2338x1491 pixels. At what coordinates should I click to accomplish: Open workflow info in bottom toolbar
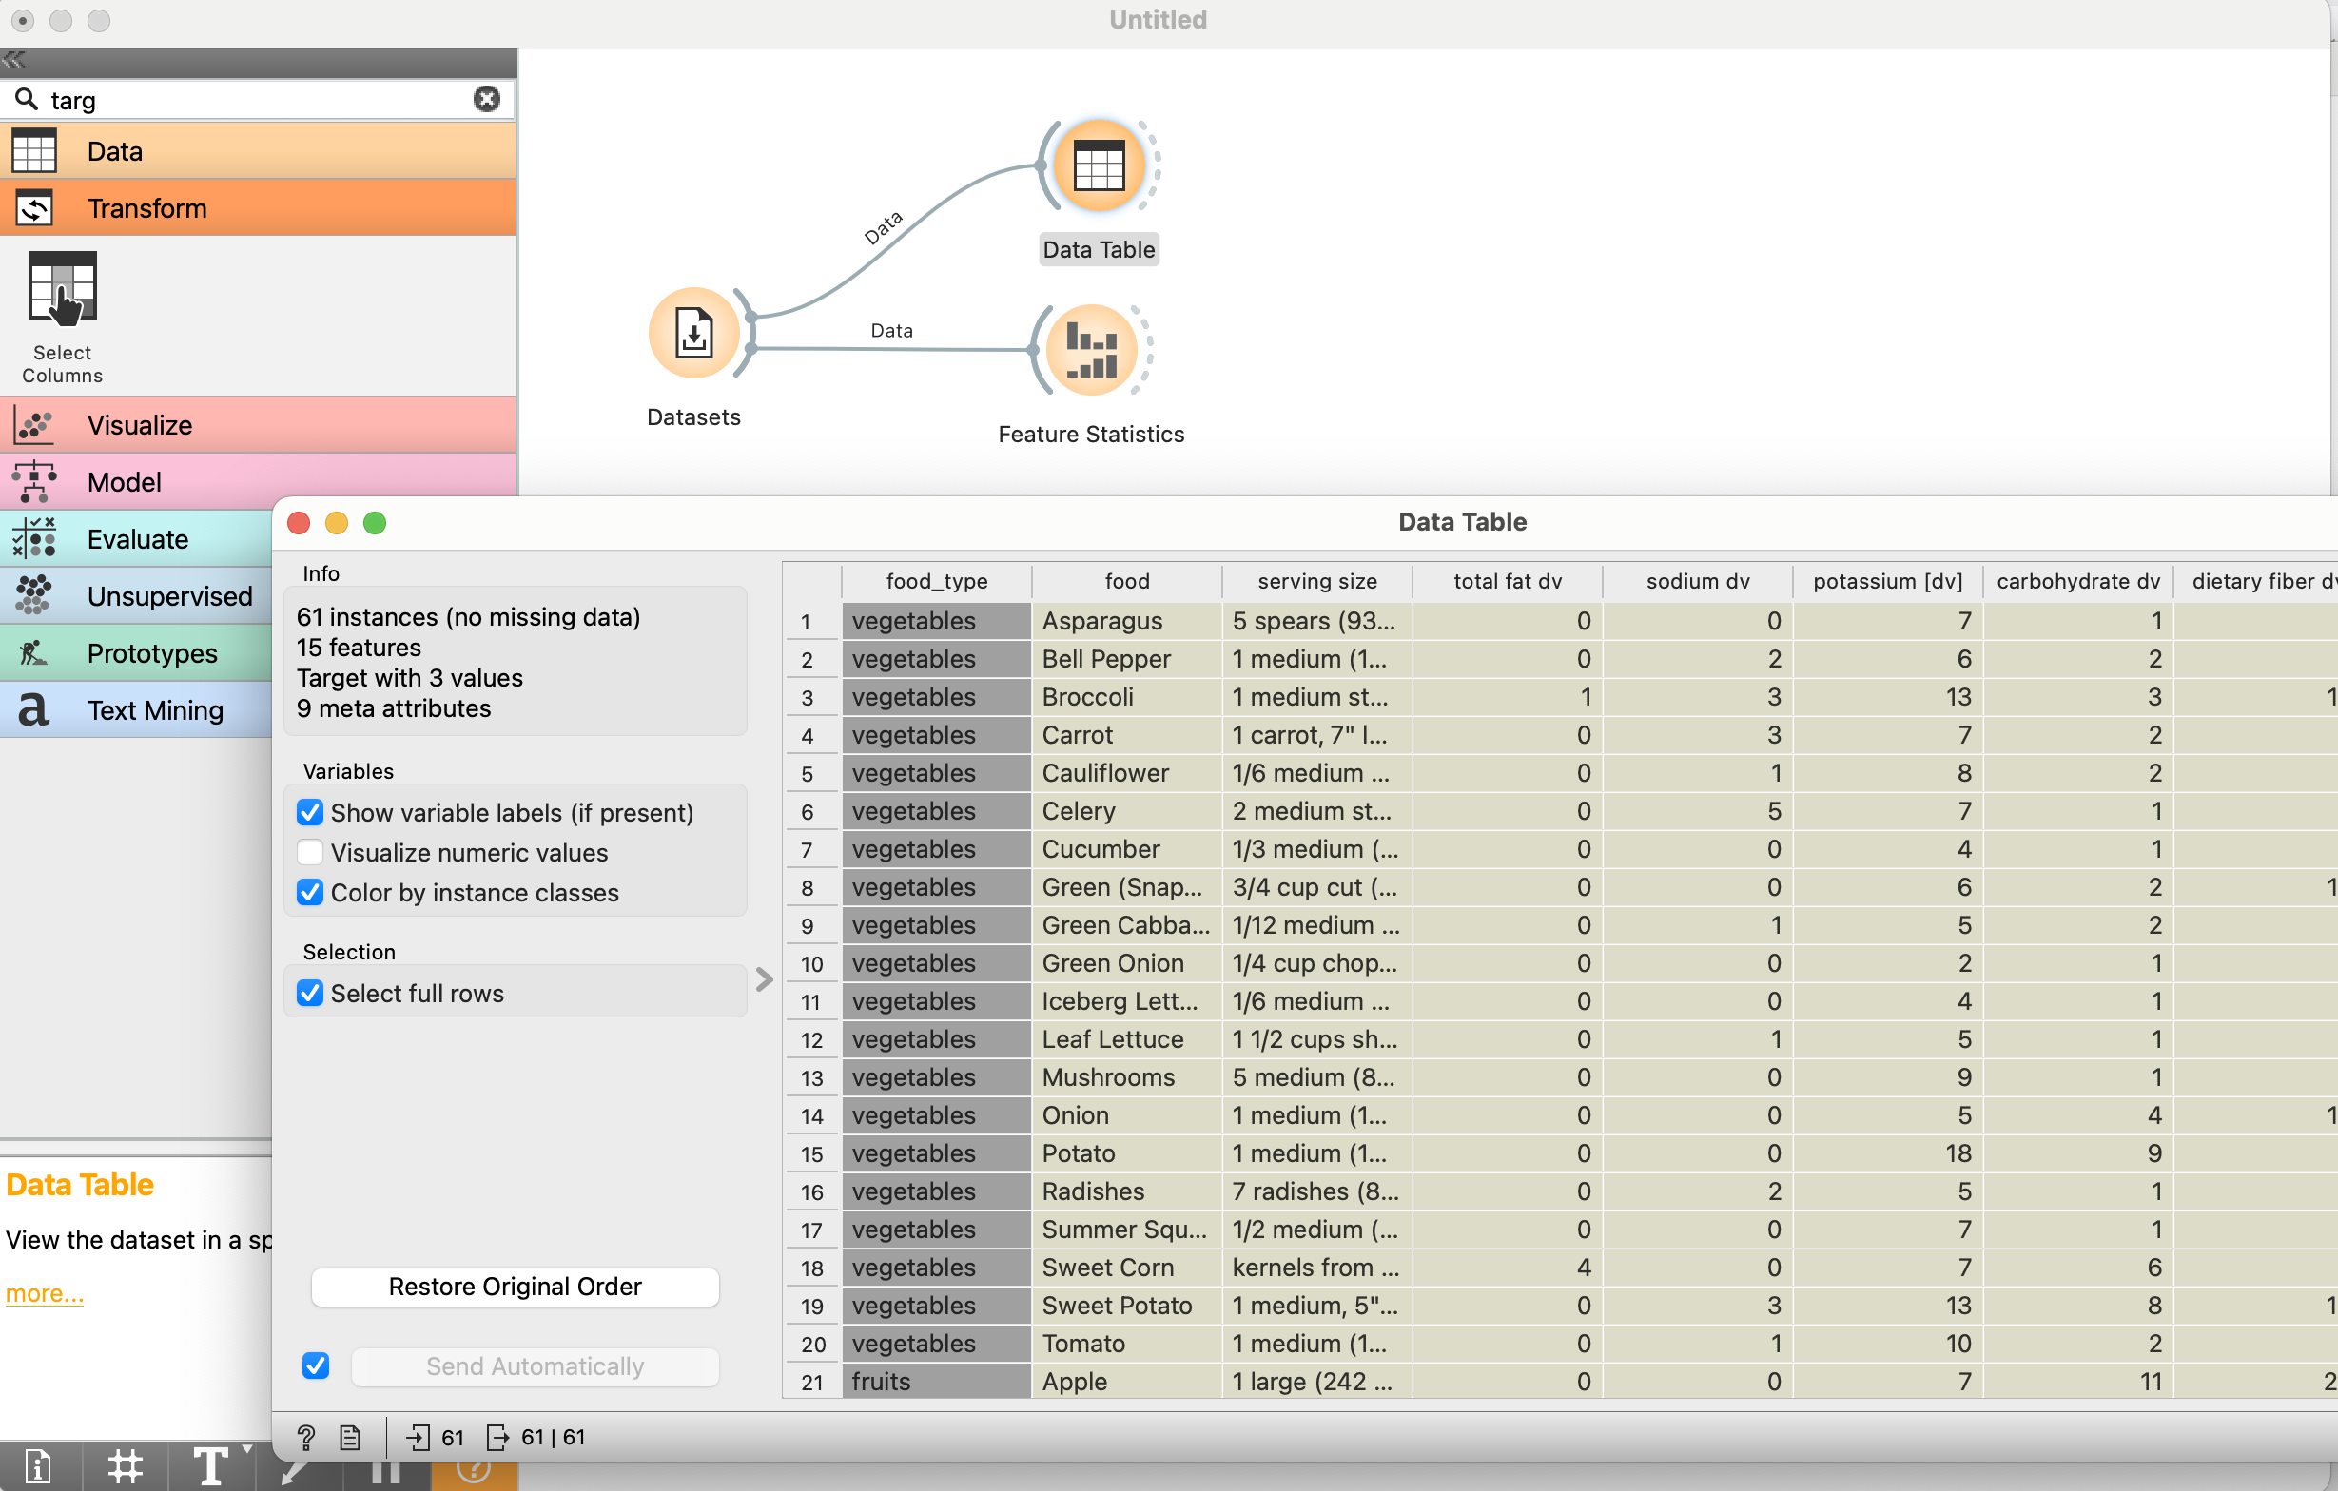click(39, 1464)
